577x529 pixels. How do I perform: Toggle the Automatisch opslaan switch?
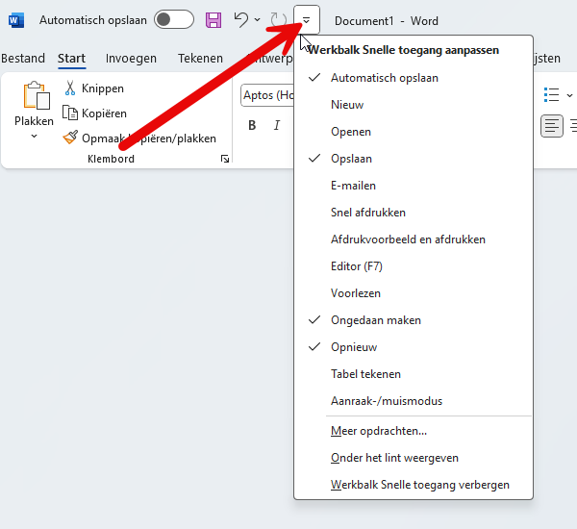coord(173,20)
